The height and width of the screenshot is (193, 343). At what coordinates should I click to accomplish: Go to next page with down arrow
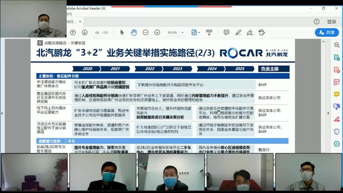[x=85, y=33]
